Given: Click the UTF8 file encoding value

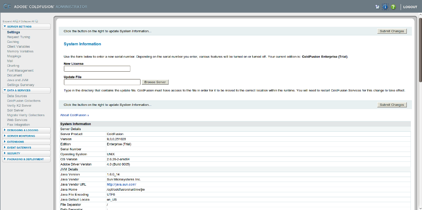Looking at the screenshot, I should pyautogui.click(x=111, y=194).
